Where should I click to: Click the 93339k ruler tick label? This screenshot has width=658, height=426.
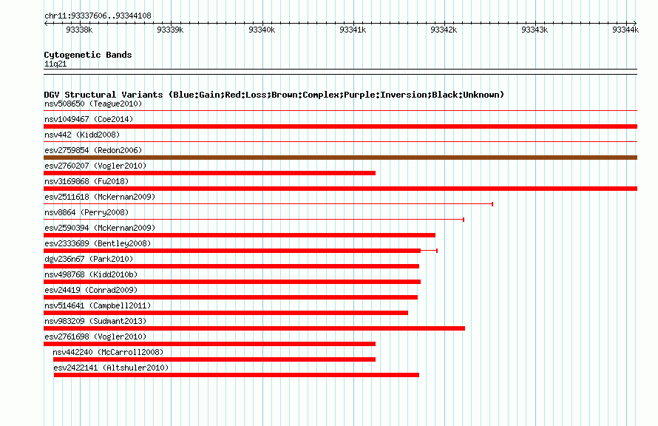click(x=170, y=30)
